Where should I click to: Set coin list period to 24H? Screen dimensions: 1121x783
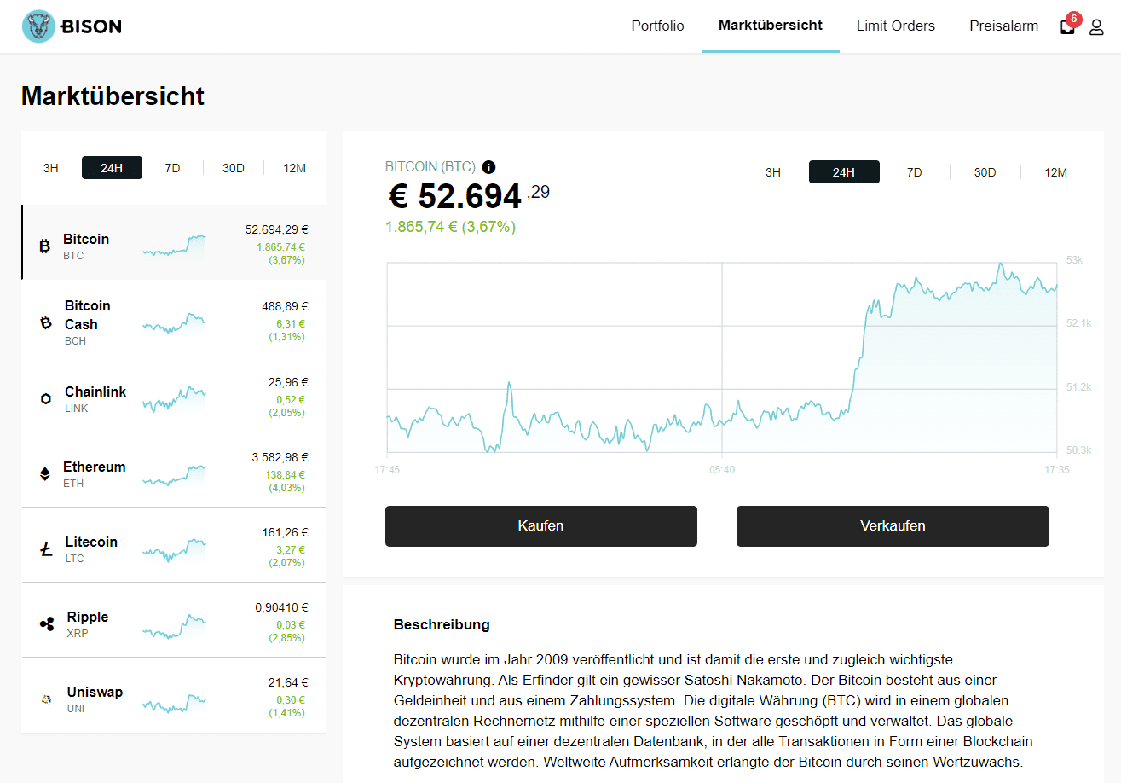pyautogui.click(x=112, y=168)
